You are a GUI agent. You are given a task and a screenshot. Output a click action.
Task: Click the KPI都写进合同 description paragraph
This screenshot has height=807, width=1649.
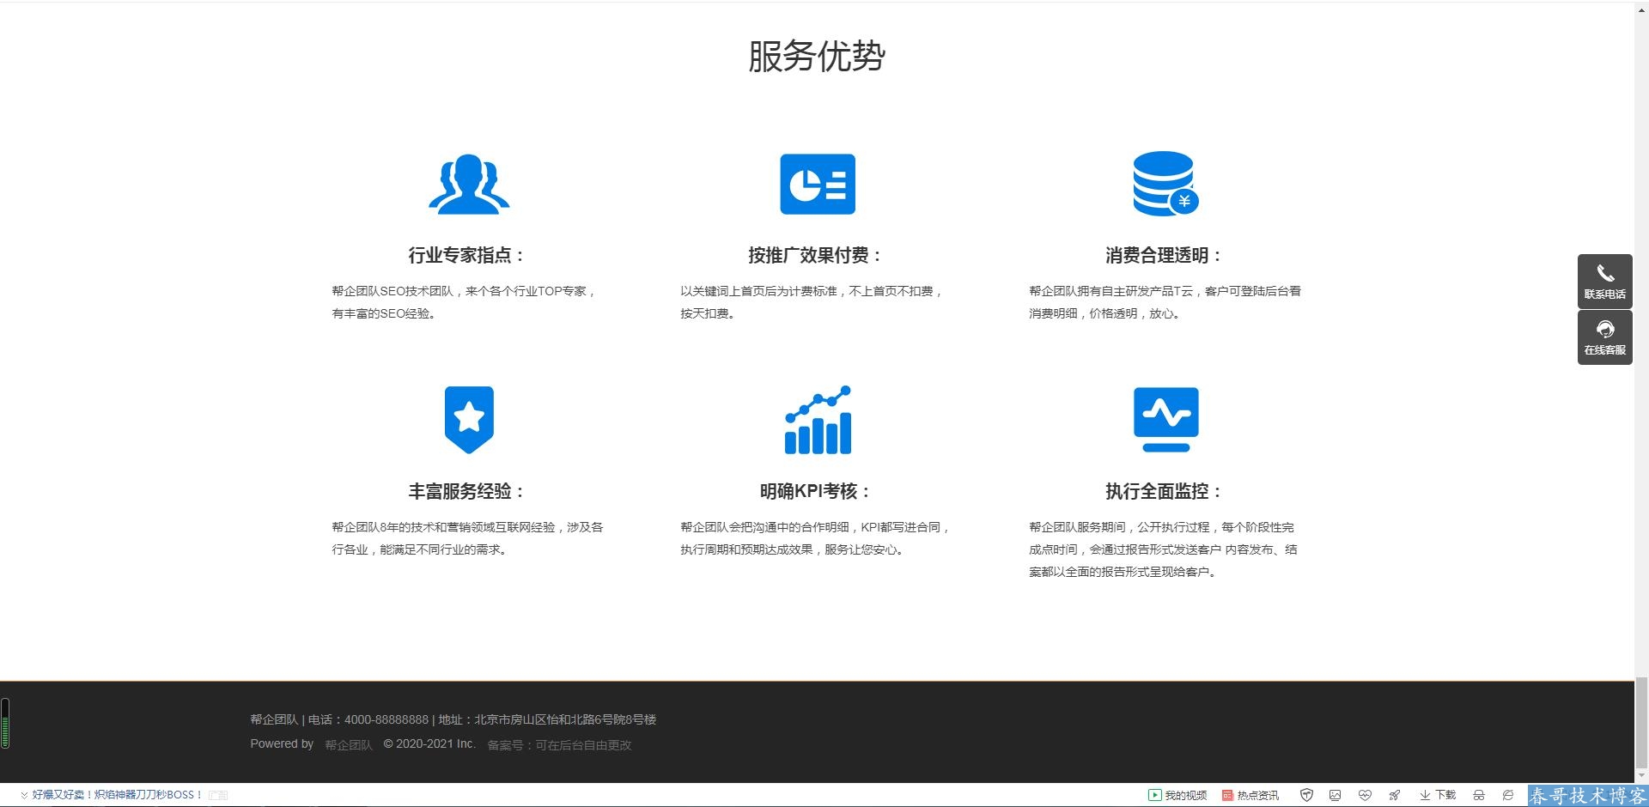[816, 538]
